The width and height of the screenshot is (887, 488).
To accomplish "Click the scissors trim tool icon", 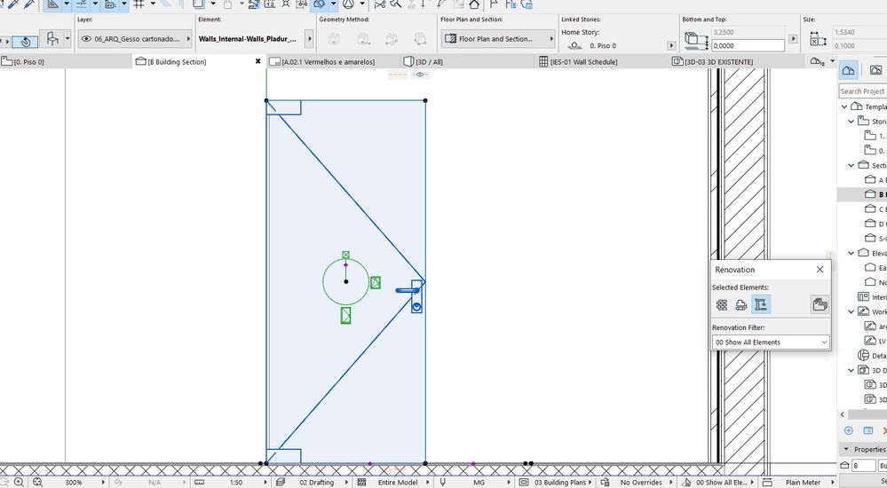I will click(380, 4).
